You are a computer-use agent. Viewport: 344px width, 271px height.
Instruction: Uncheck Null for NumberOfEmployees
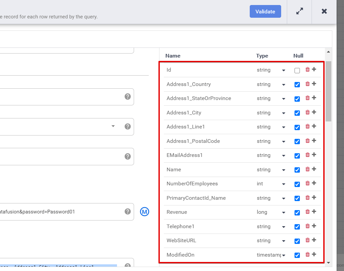(297, 184)
